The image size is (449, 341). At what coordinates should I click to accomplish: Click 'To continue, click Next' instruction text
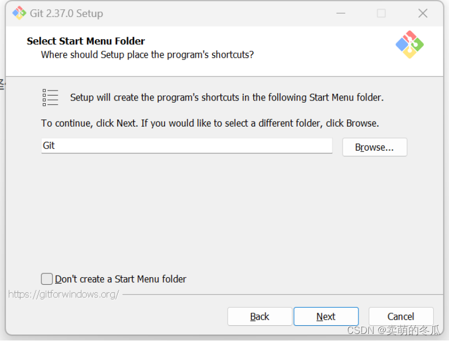coord(210,123)
